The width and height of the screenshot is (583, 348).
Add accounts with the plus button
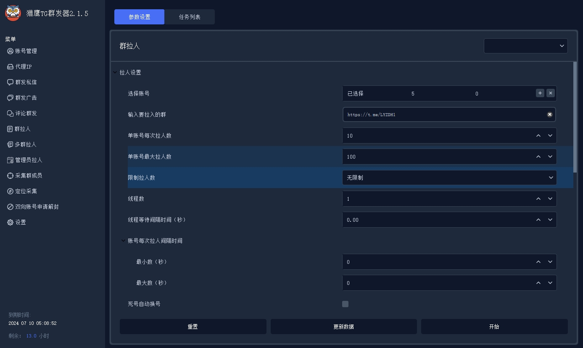[x=540, y=93]
